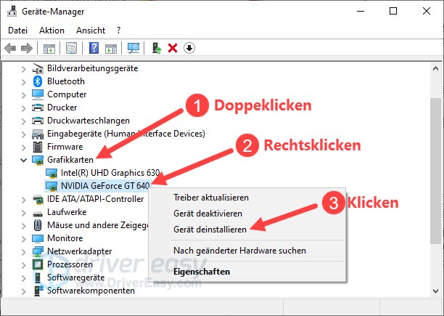The height and width of the screenshot is (316, 444).
Task: Click the Forward arrow toolbar icon
Action: coord(27,48)
